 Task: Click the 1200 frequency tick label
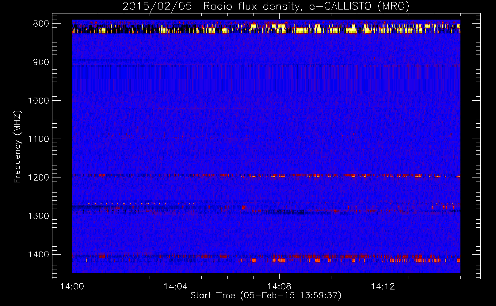(38, 178)
